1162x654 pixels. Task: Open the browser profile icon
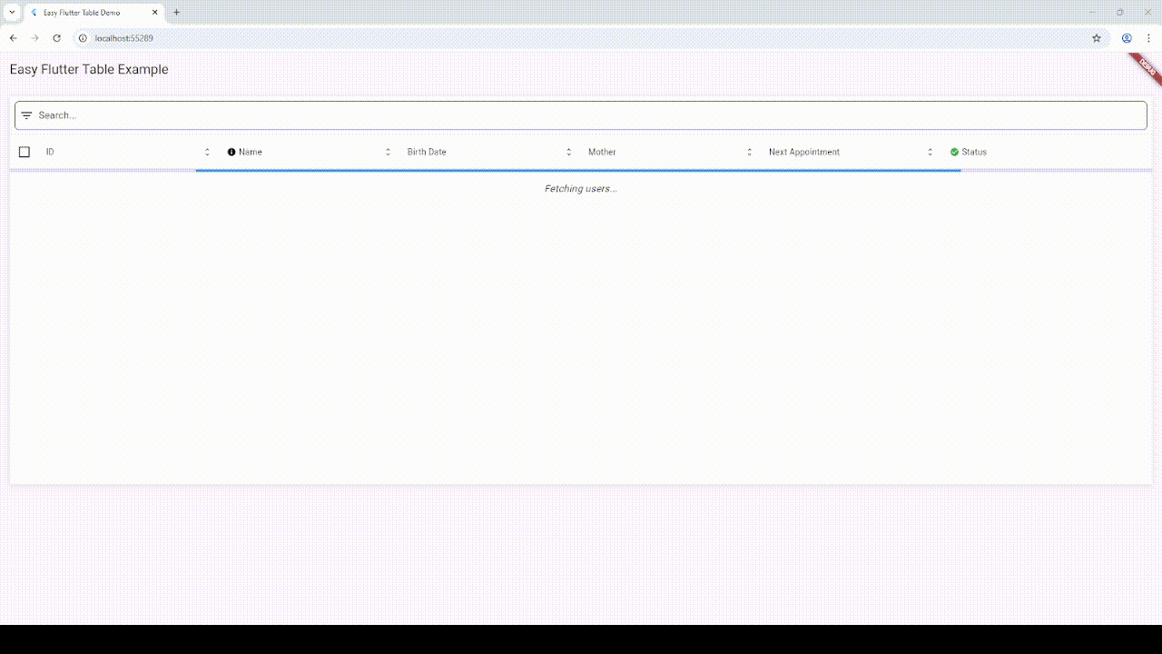point(1127,38)
